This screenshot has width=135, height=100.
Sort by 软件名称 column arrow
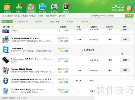[x=13, y=27]
